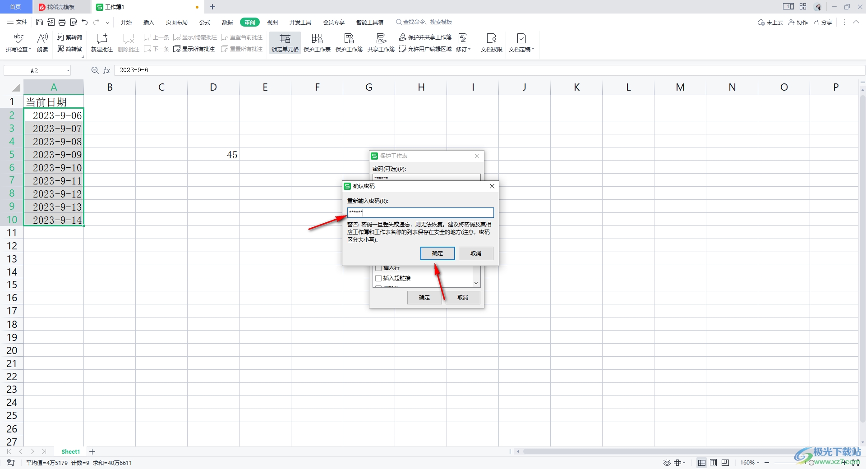Click the Undo arrow icon
The image size is (866, 469).
84,22
